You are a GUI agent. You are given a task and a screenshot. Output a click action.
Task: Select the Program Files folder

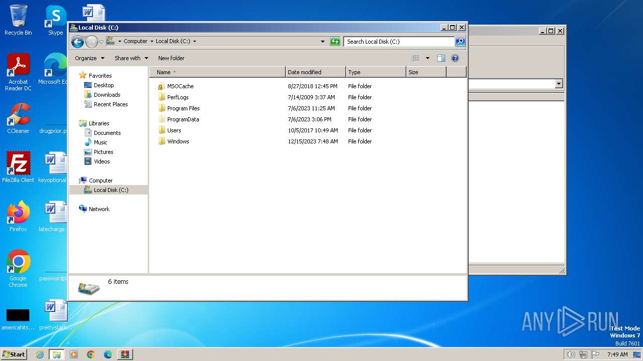coord(183,108)
